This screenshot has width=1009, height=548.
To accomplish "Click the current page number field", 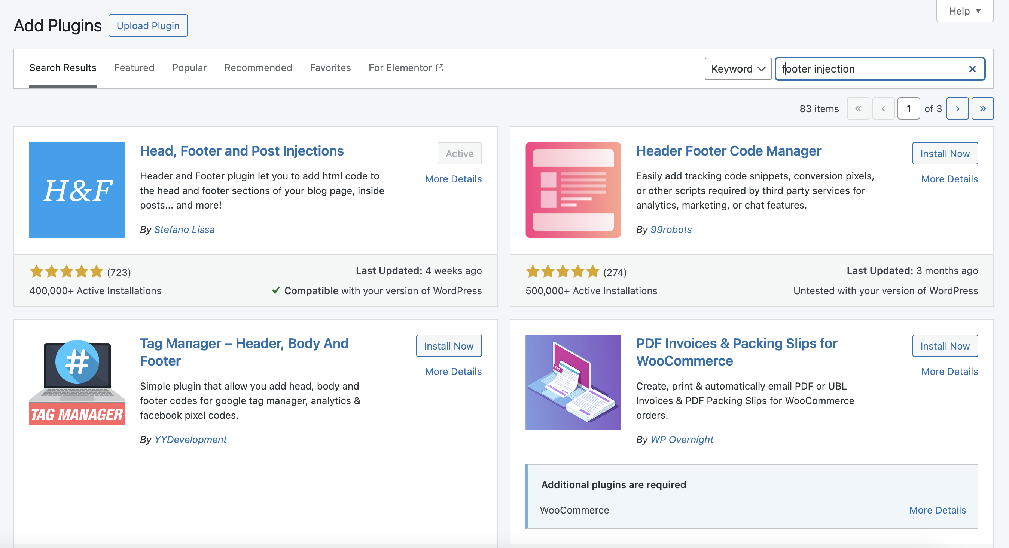I will (908, 108).
